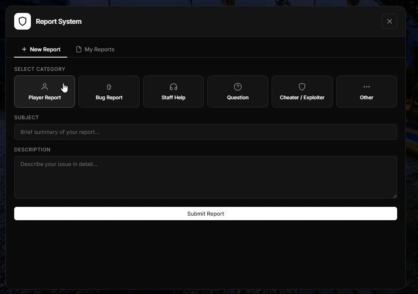Viewport: 418px width, 294px height.
Task: Click the question mark circle icon
Action: 238,87
